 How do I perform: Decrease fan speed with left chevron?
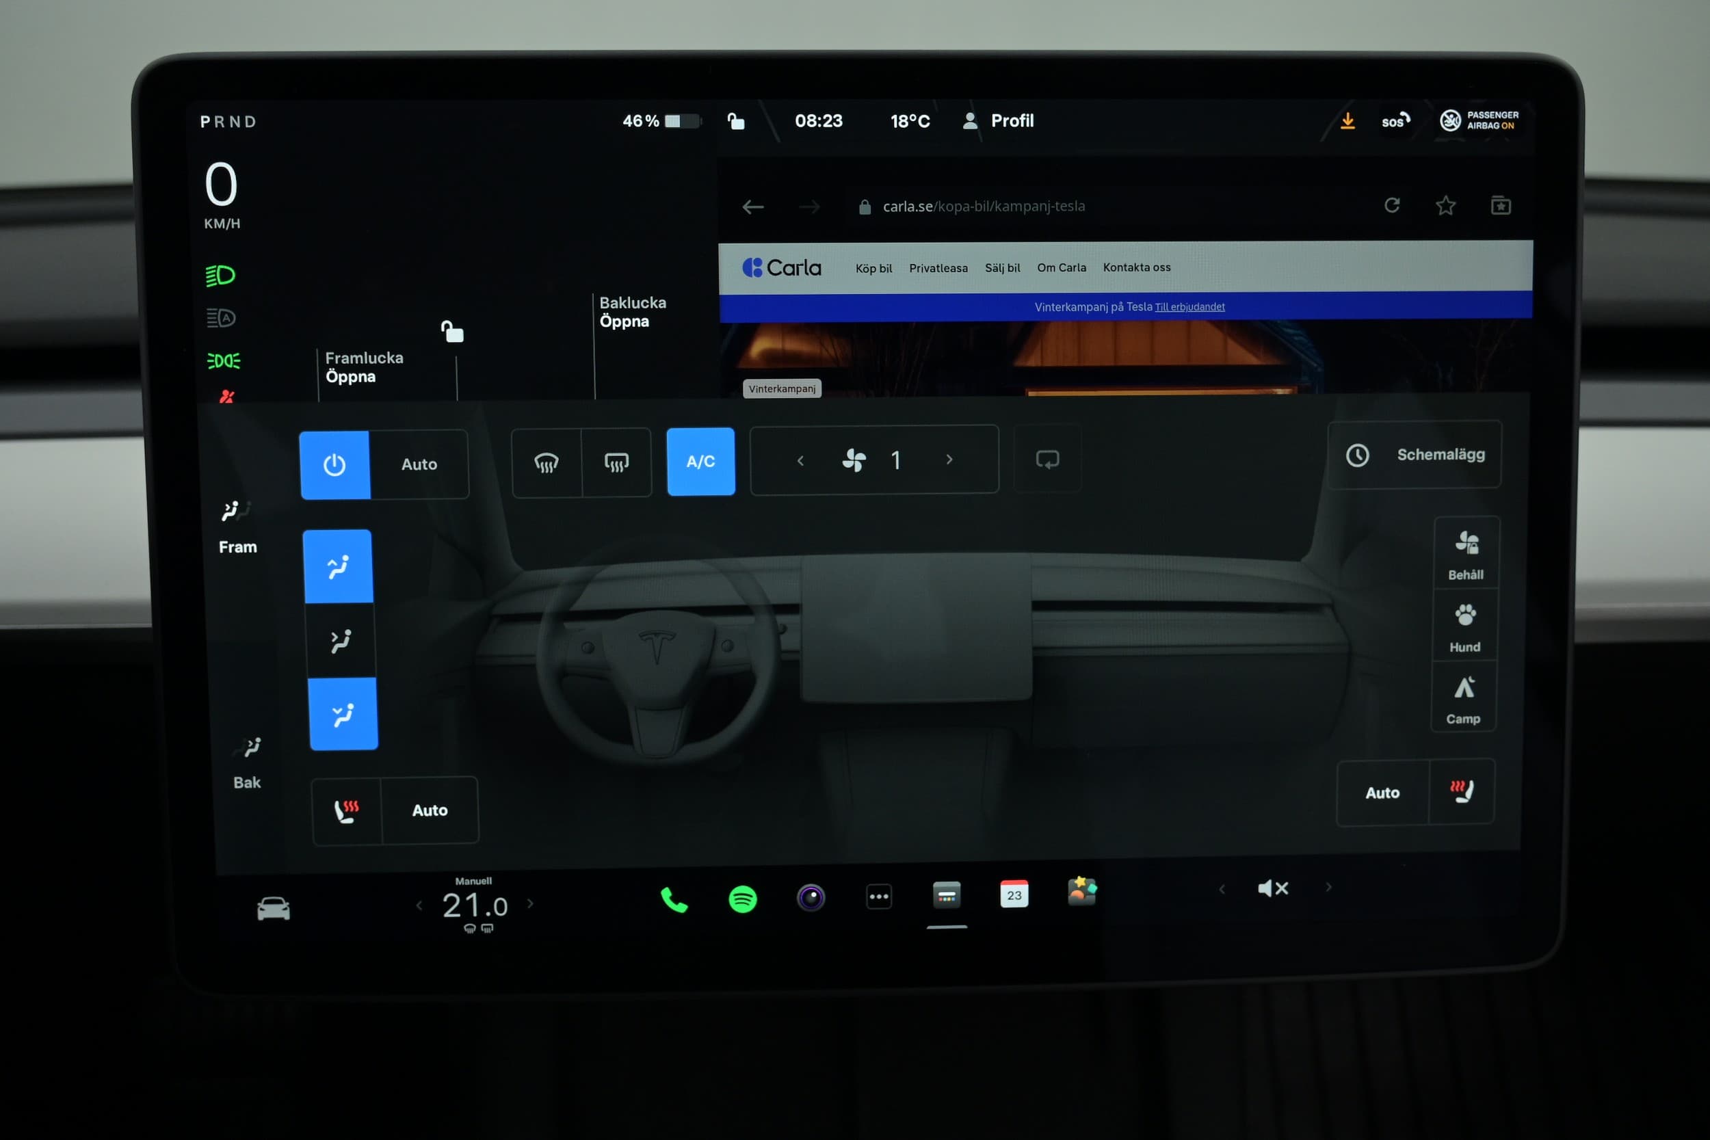(x=800, y=460)
